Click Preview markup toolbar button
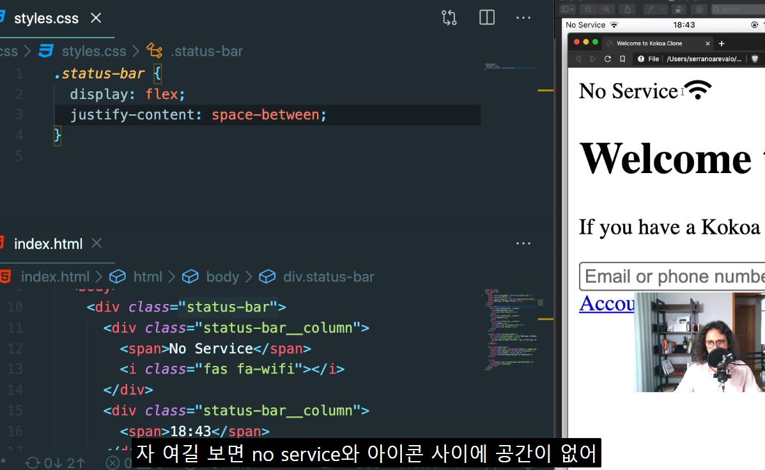 699,9
